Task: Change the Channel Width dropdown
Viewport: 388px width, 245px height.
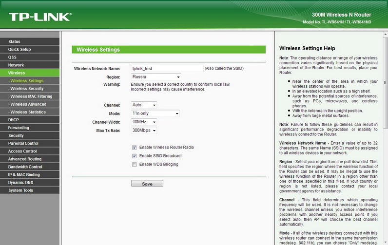Action: pyautogui.click(x=144, y=122)
